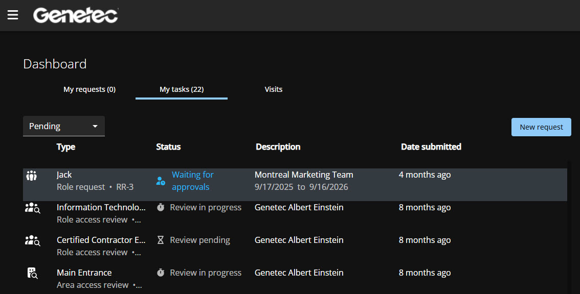Open the Waiting for approvals link
580x294 pixels.
[x=193, y=181]
